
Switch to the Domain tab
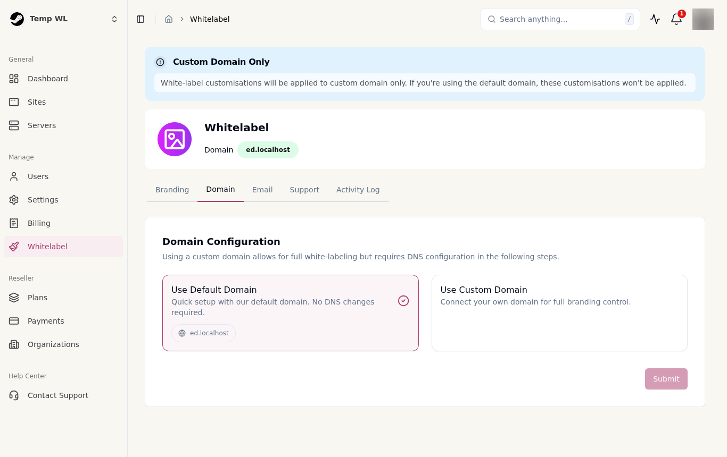pyautogui.click(x=220, y=190)
